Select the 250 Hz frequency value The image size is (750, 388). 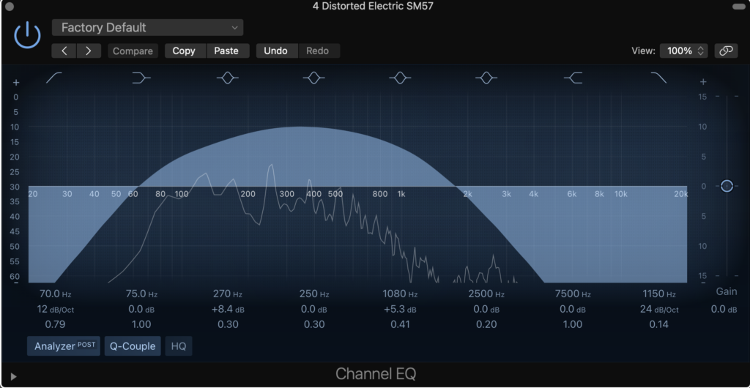314,294
